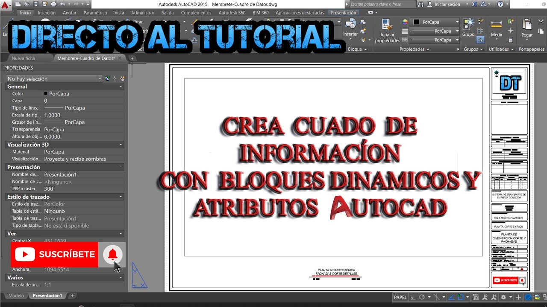Toggle the blue circular status bar button
The width and height of the screenshot is (547, 307).
[x=528, y=297]
